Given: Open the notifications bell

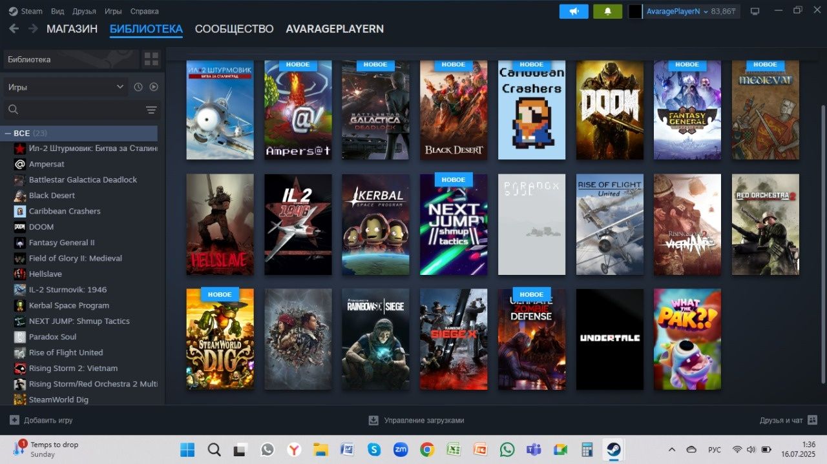Looking at the screenshot, I should 607,12.
